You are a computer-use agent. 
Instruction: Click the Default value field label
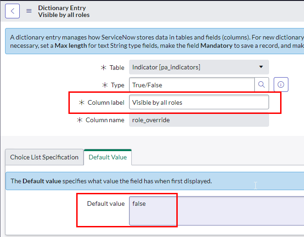tap(106, 203)
